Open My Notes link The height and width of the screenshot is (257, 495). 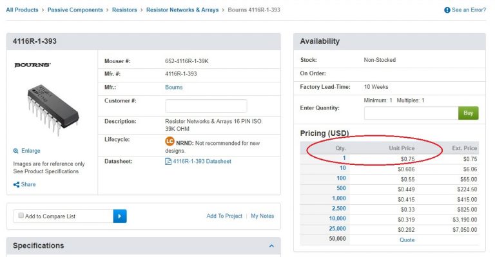[x=262, y=216]
